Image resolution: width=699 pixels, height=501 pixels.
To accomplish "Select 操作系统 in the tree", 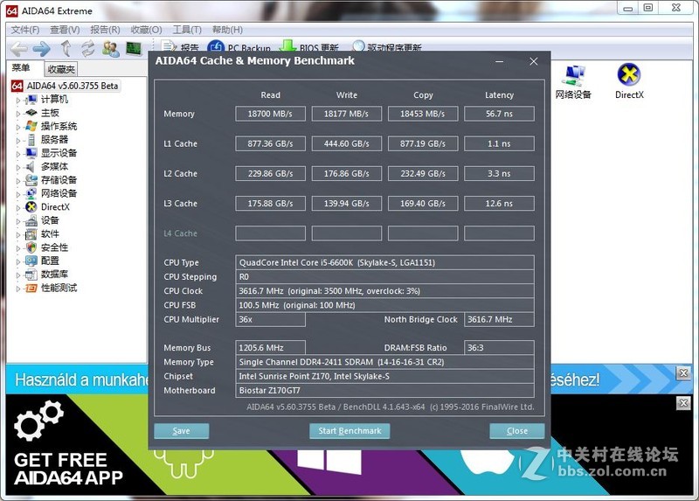I will pos(59,126).
